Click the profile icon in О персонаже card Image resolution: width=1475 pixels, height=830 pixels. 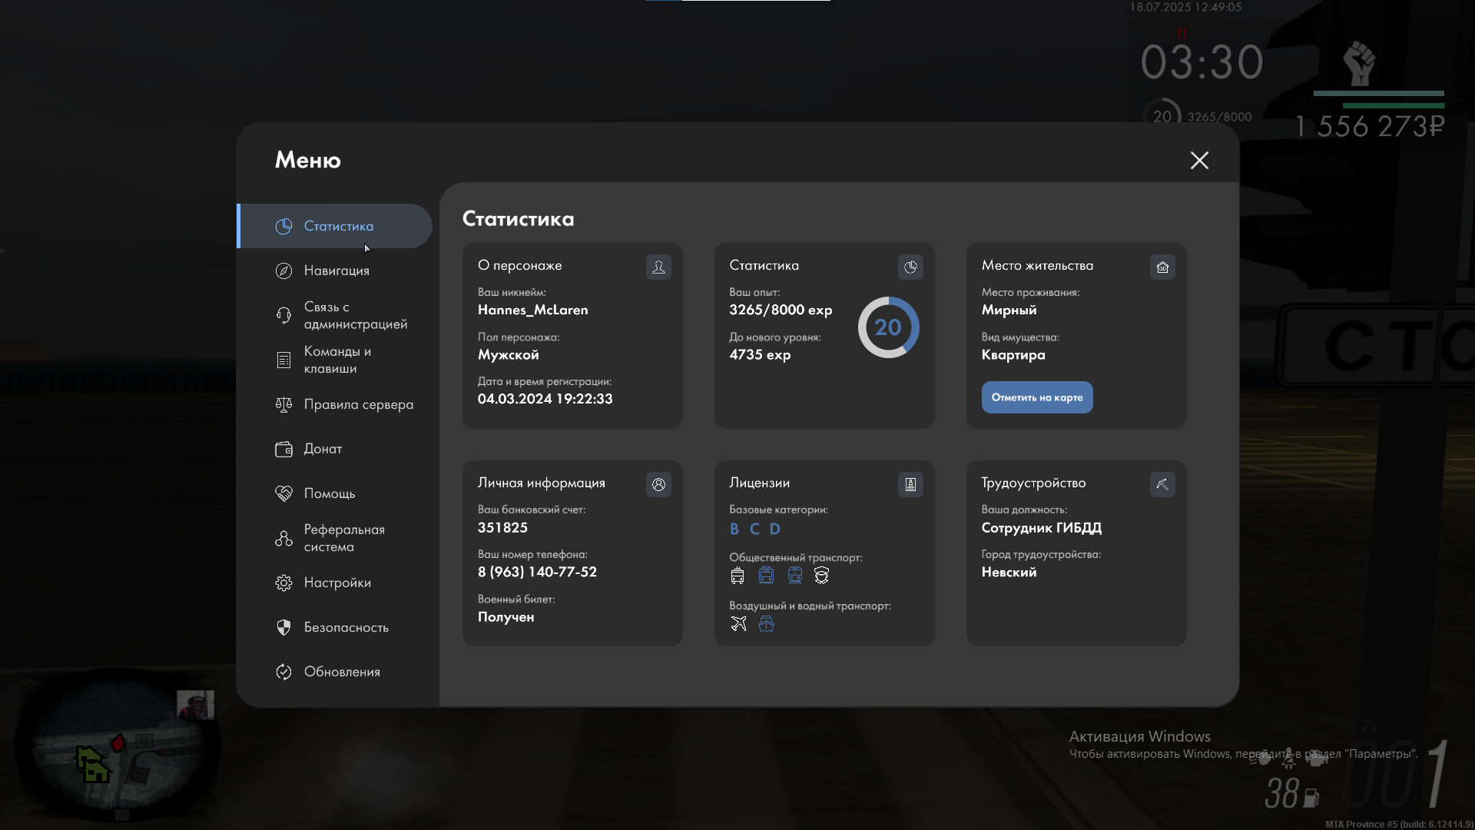658,267
